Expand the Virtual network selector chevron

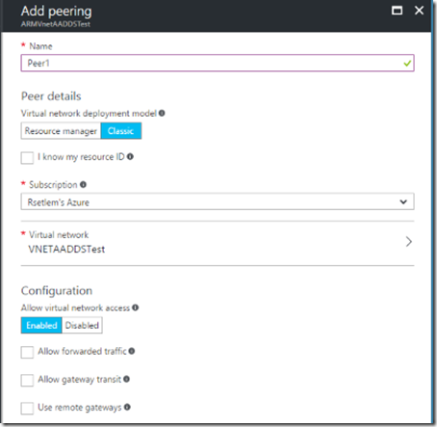(408, 242)
